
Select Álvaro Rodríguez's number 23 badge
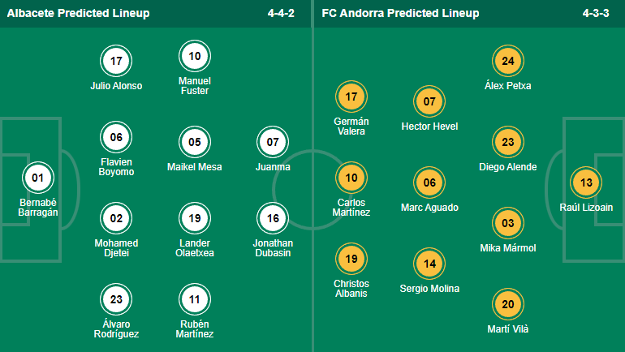pos(116,299)
